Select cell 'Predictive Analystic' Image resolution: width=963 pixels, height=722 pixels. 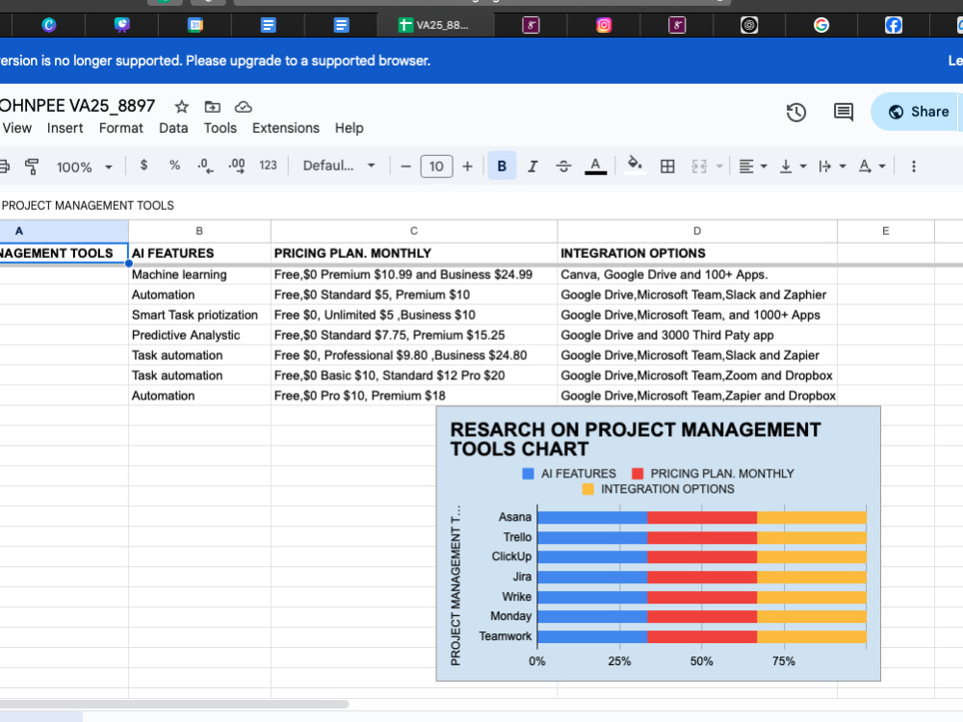click(x=199, y=335)
